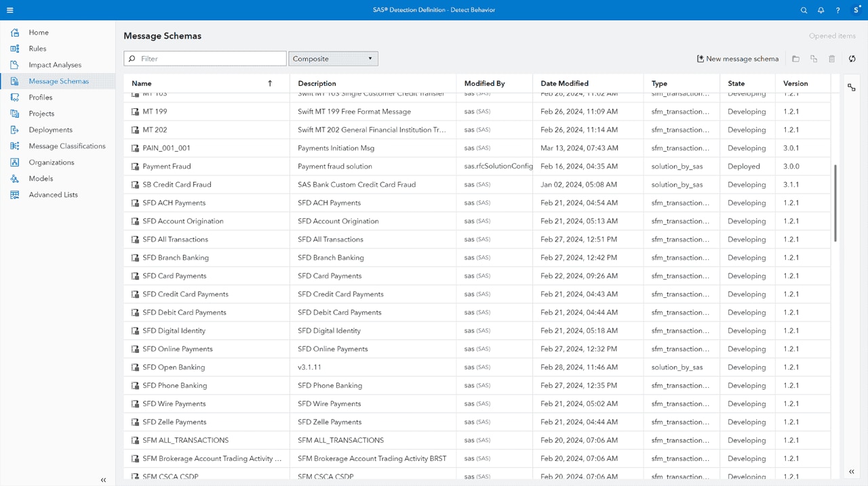The height and width of the screenshot is (486, 868).
Task: Click the schema icon beside Payment Fraud
Action: (x=135, y=167)
